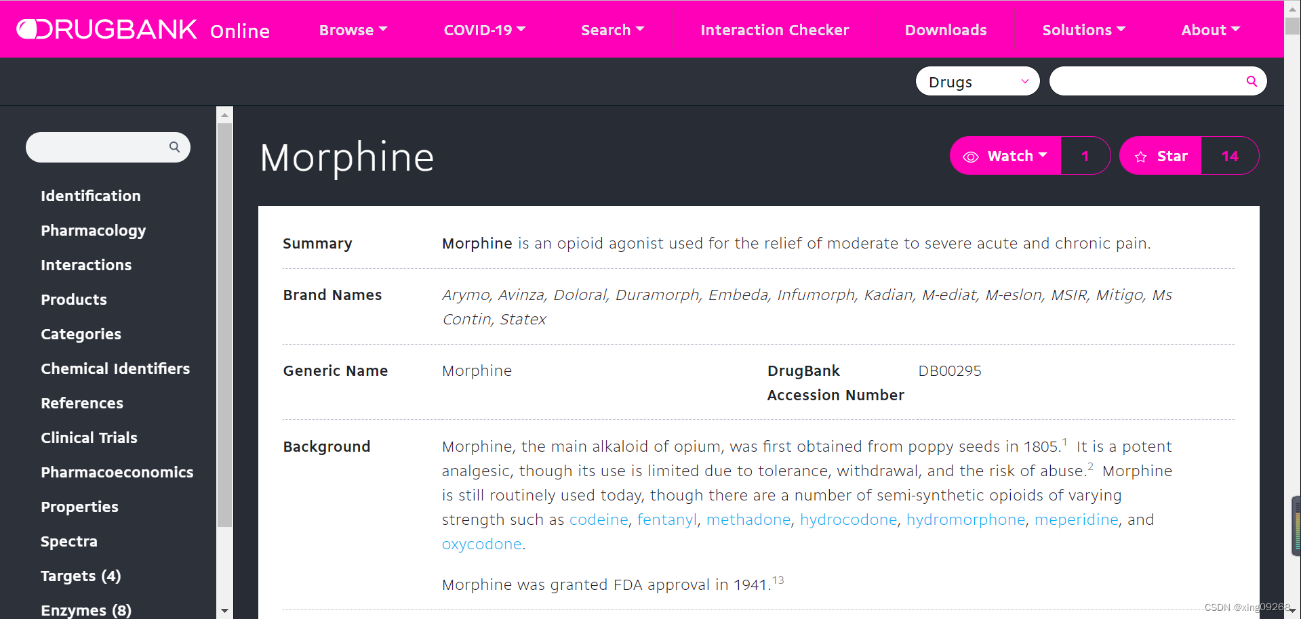Go to Interaction Checker
The image size is (1301, 619).
click(774, 30)
